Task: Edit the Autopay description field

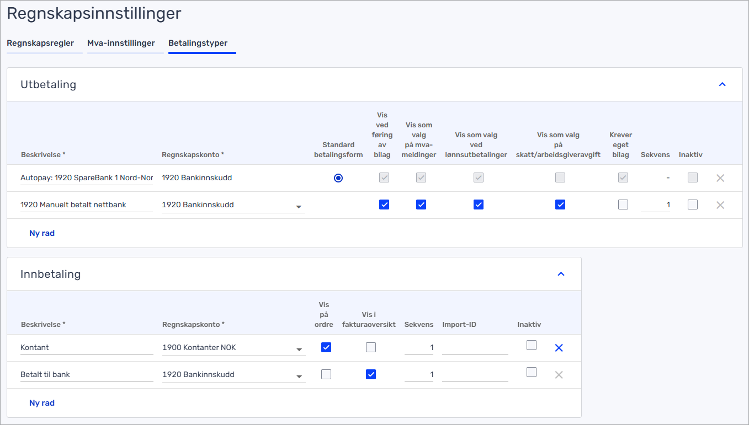Action: [x=87, y=178]
